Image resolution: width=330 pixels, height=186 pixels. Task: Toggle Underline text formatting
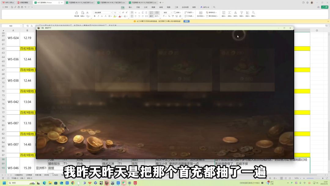pyautogui.click(x=102, y=16)
